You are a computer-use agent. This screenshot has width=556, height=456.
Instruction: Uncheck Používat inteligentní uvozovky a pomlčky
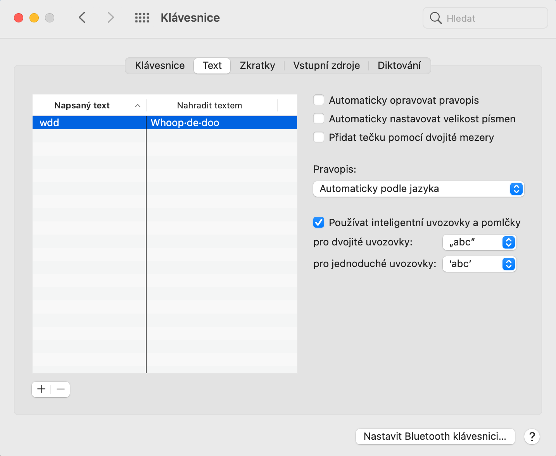click(x=319, y=223)
